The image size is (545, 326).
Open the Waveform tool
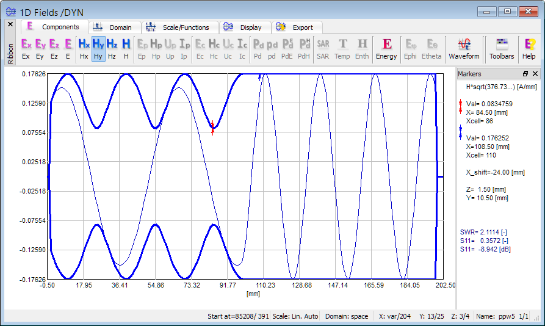464,48
